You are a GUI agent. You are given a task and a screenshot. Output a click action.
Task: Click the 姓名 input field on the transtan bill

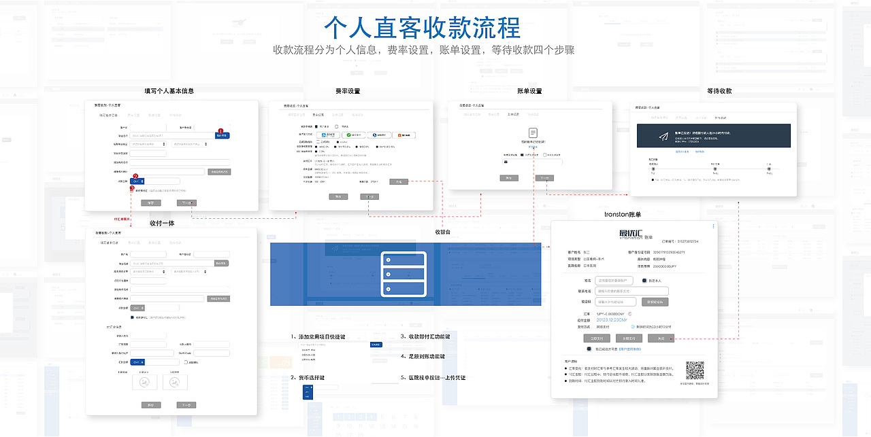(614, 281)
